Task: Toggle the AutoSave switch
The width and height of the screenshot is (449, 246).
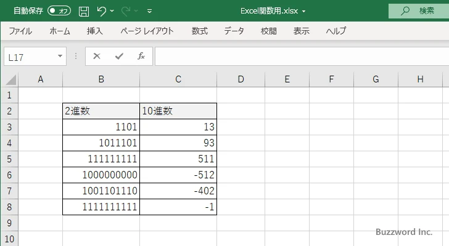Action: pos(59,11)
